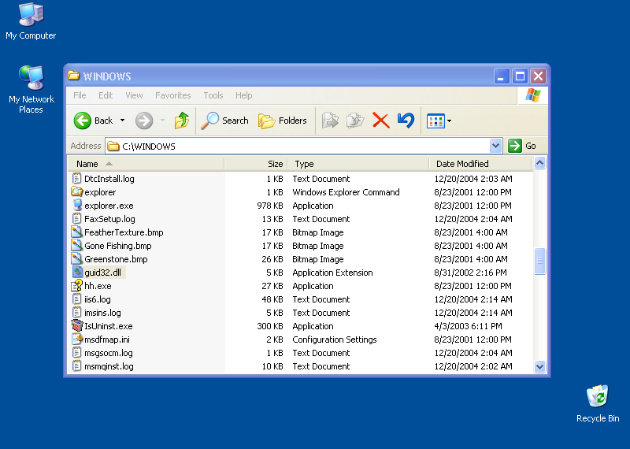The width and height of the screenshot is (630, 449).
Task: Click the My Network Places desktop icon
Action: (x=31, y=77)
